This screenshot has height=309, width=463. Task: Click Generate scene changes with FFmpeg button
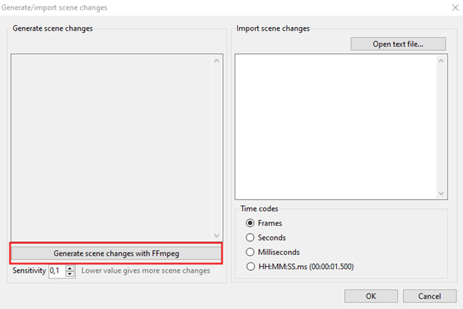point(116,253)
